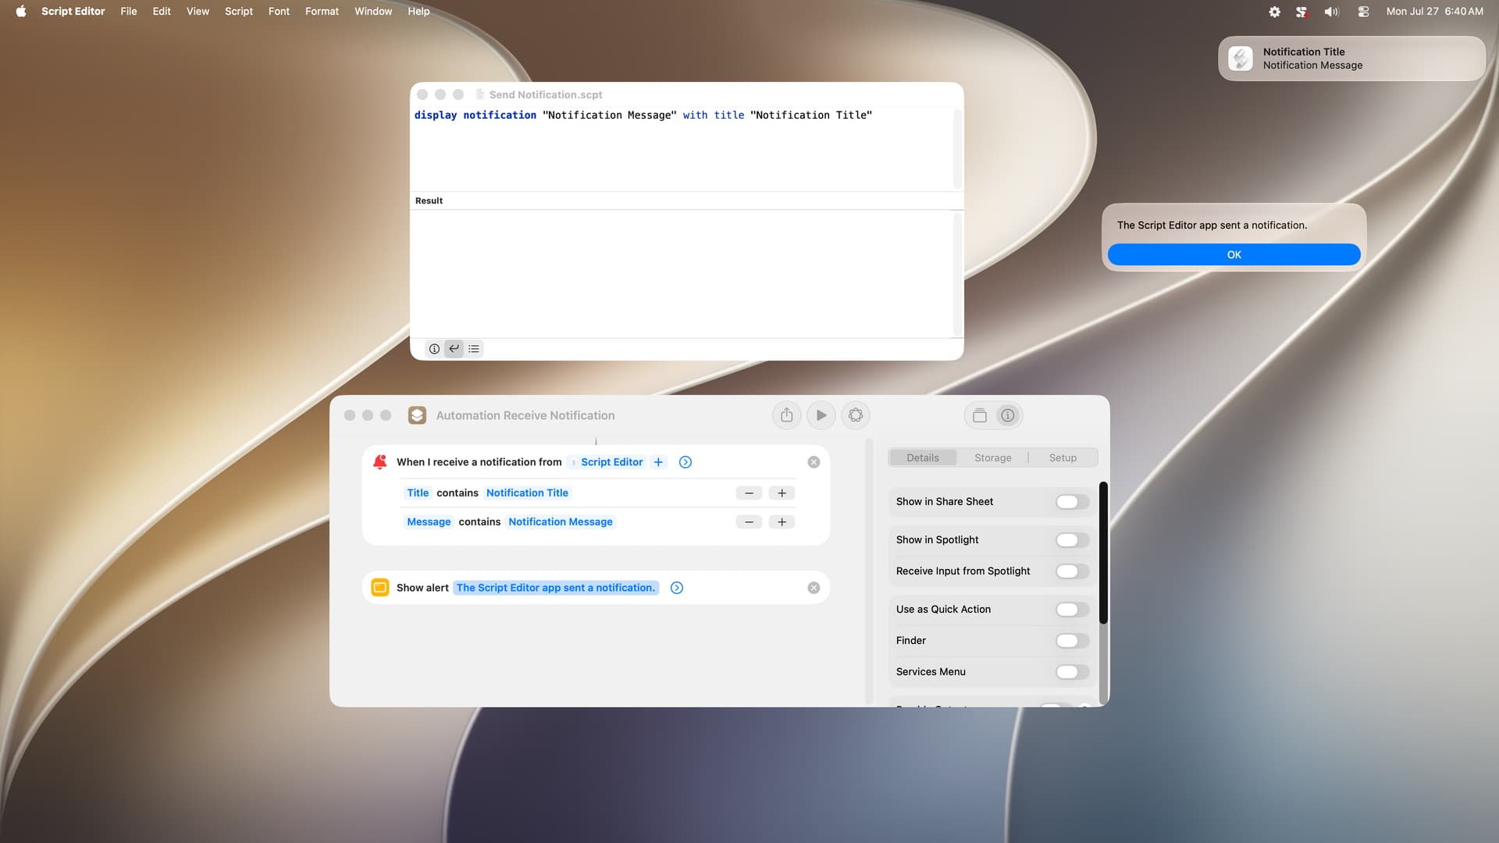Open the Help menu
The width and height of the screenshot is (1499, 843).
click(418, 11)
